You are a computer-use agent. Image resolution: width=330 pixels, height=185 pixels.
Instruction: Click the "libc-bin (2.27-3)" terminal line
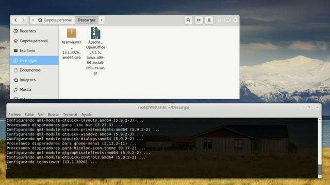tap(64, 125)
